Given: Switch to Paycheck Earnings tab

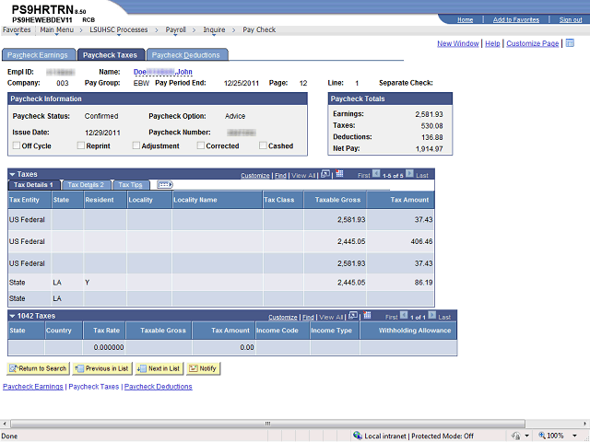Looking at the screenshot, I should tap(38, 55).
